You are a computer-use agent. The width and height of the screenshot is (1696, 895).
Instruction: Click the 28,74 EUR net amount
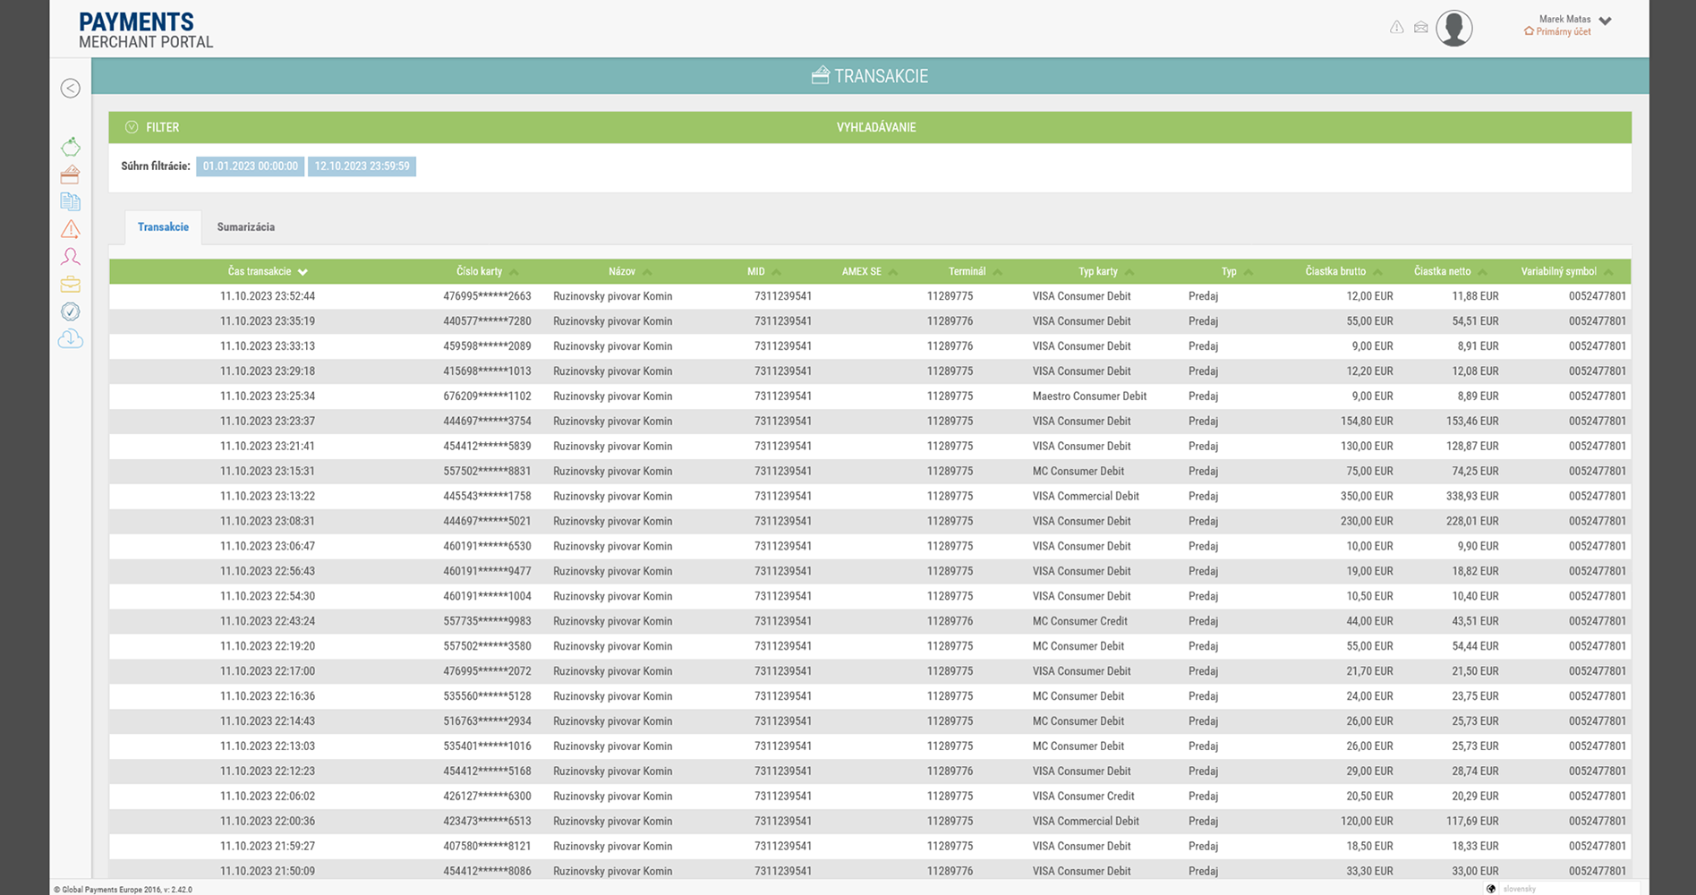coord(1475,772)
